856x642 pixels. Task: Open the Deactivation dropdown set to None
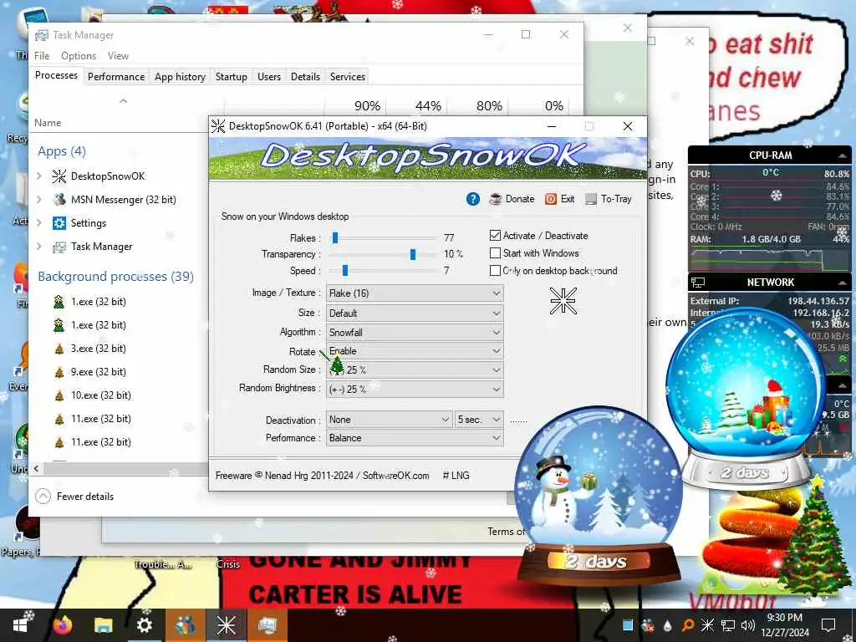[x=390, y=420]
